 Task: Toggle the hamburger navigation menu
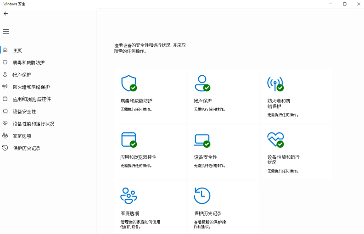6,32
